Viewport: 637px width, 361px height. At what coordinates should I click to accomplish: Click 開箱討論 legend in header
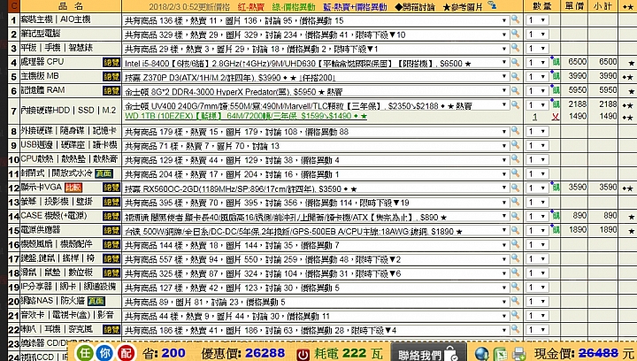[x=415, y=6]
